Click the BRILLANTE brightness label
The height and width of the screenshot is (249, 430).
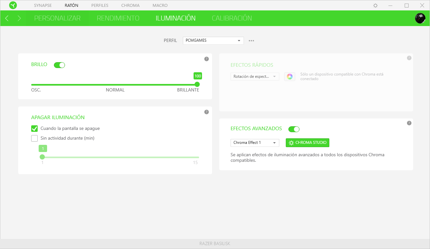[x=188, y=90]
